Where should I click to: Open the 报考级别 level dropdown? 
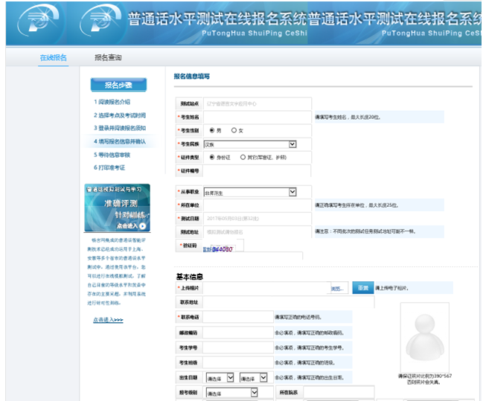(x=231, y=392)
